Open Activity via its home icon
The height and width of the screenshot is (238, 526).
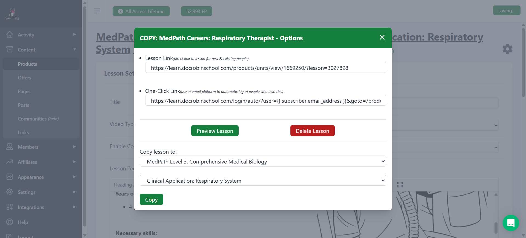pos(10,35)
